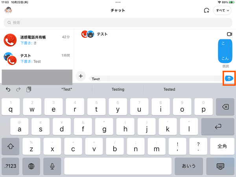Viewport: 236px width, 177px height.
Task: Send the message with blue arrow button
Action: point(229,78)
